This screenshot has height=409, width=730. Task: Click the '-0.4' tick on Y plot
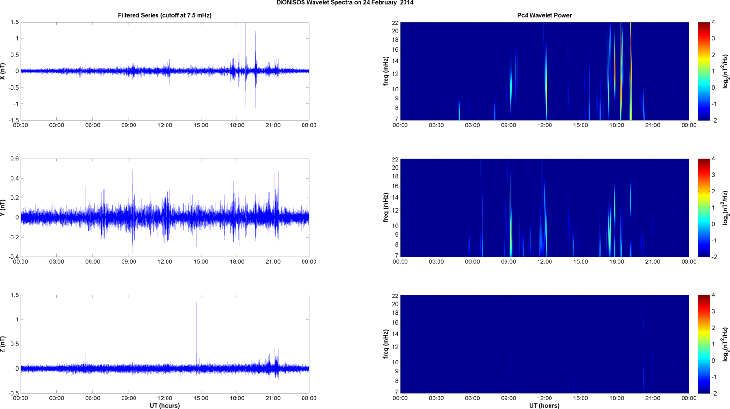click(x=13, y=257)
